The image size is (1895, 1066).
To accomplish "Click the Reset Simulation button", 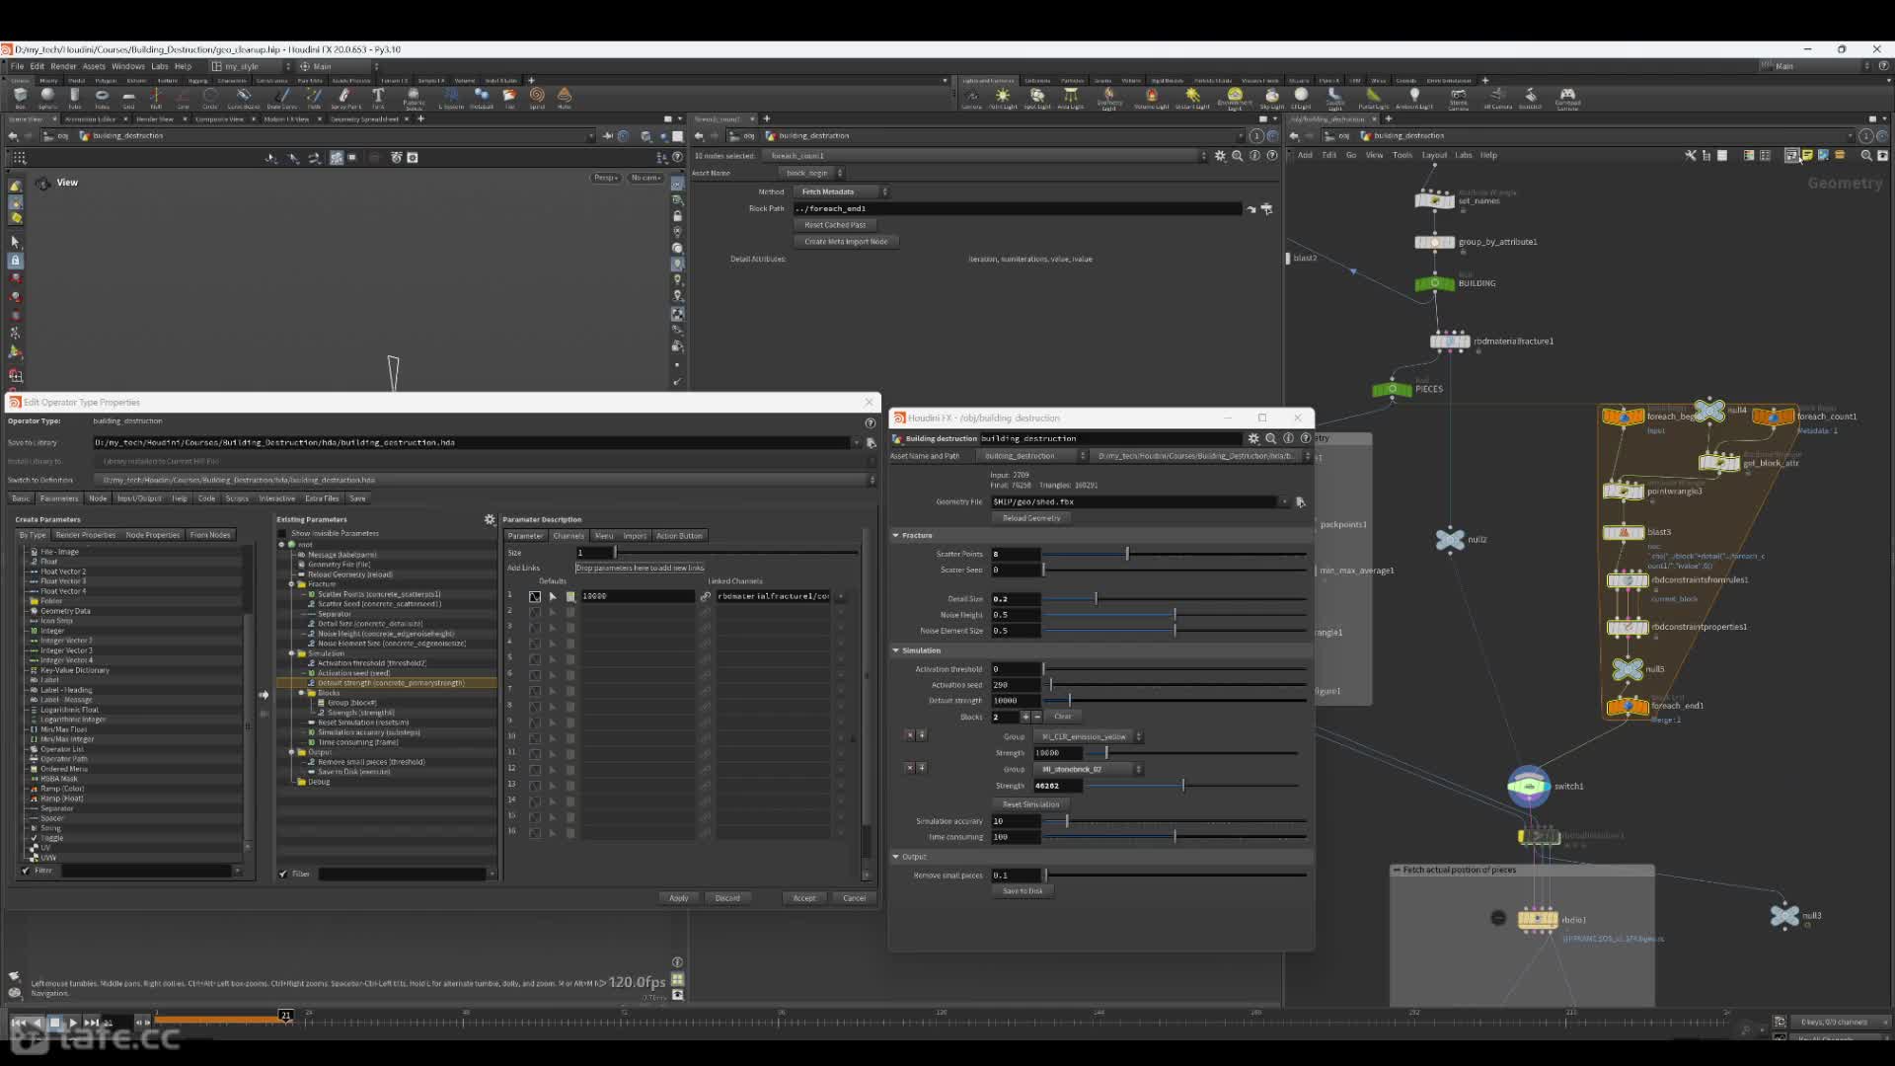I will pos(1031,804).
